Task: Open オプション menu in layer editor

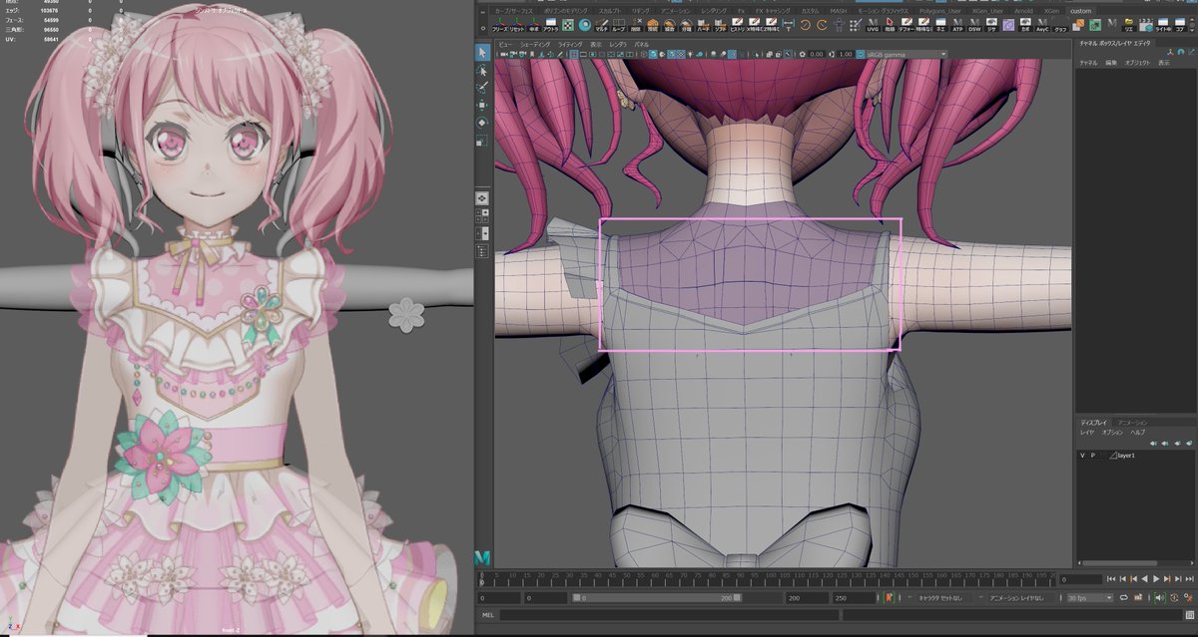Action: tap(1111, 432)
